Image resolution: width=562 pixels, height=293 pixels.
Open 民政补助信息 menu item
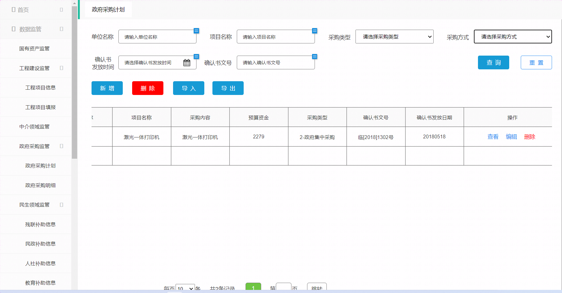[x=40, y=244]
